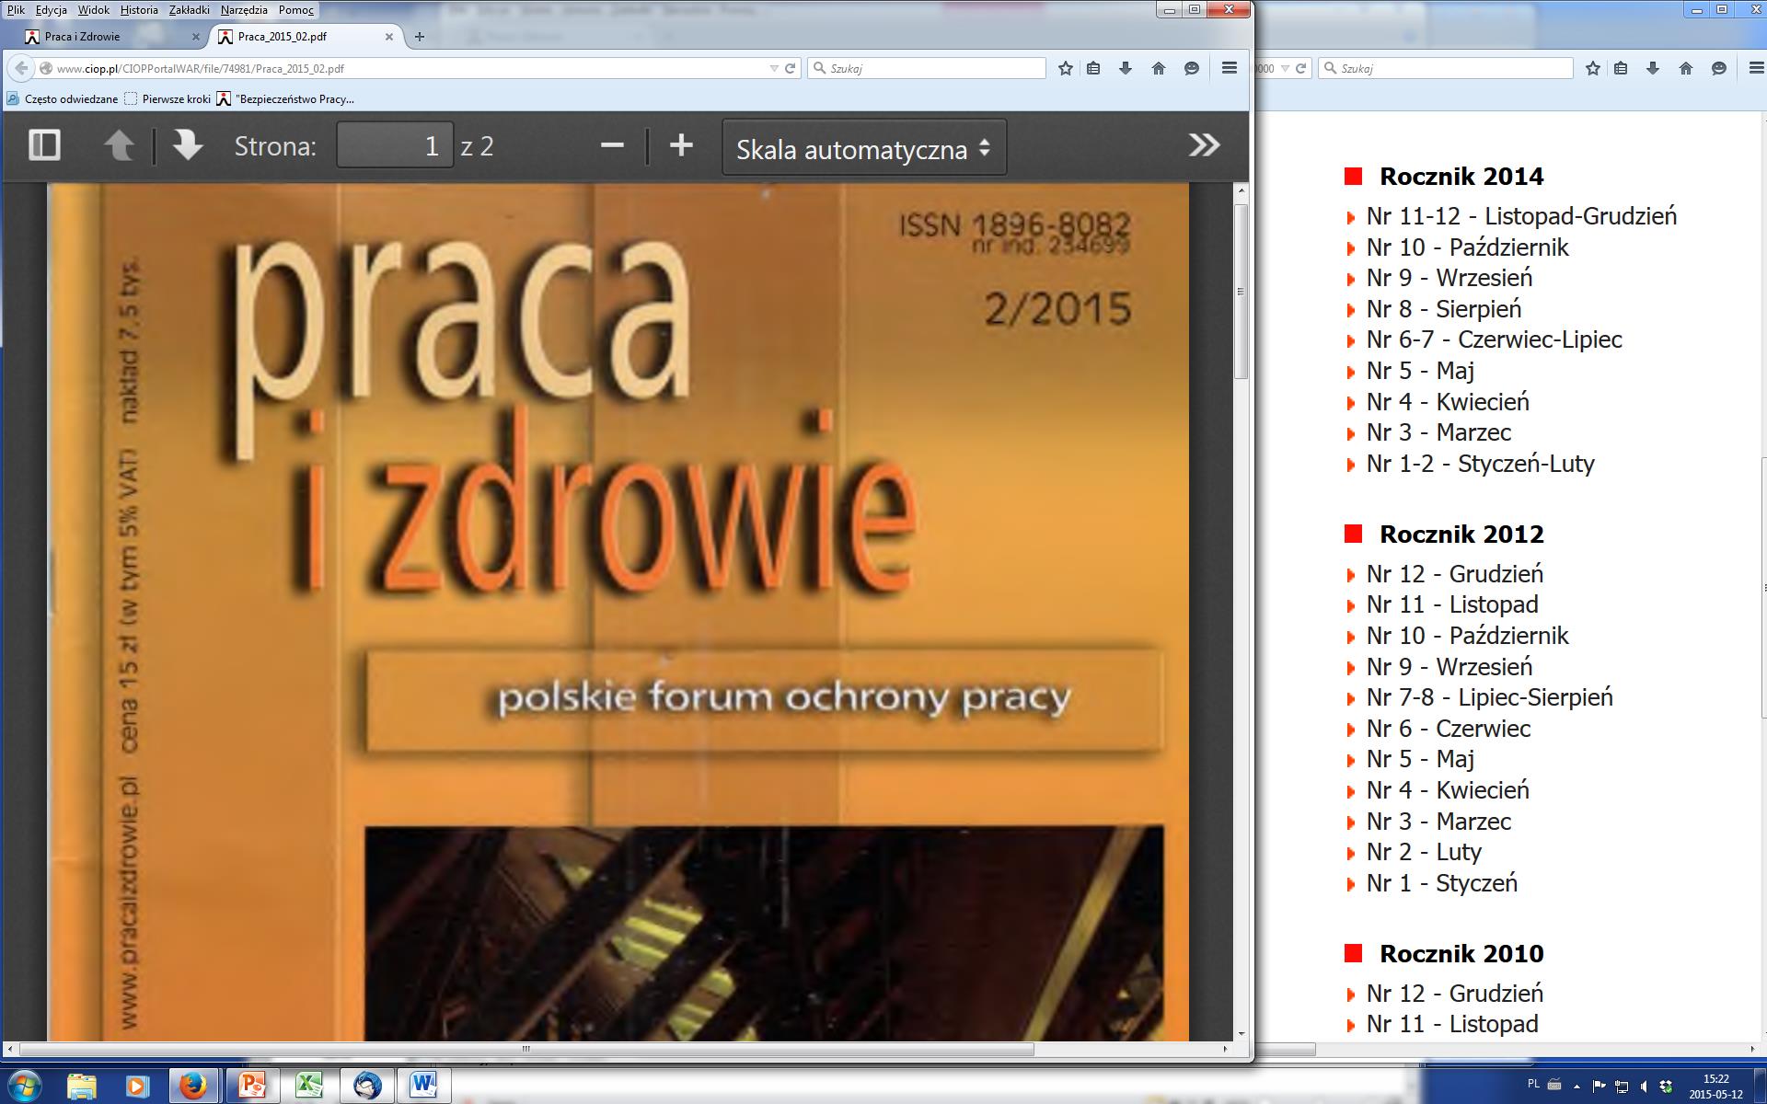Open the Plik menu
The width and height of the screenshot is (1767, 1104).
16,10
